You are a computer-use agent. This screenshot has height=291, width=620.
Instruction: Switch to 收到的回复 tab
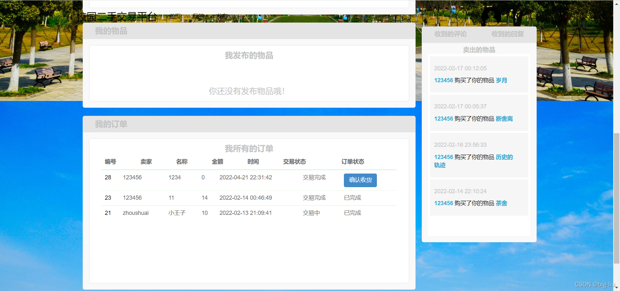[508, 34]
